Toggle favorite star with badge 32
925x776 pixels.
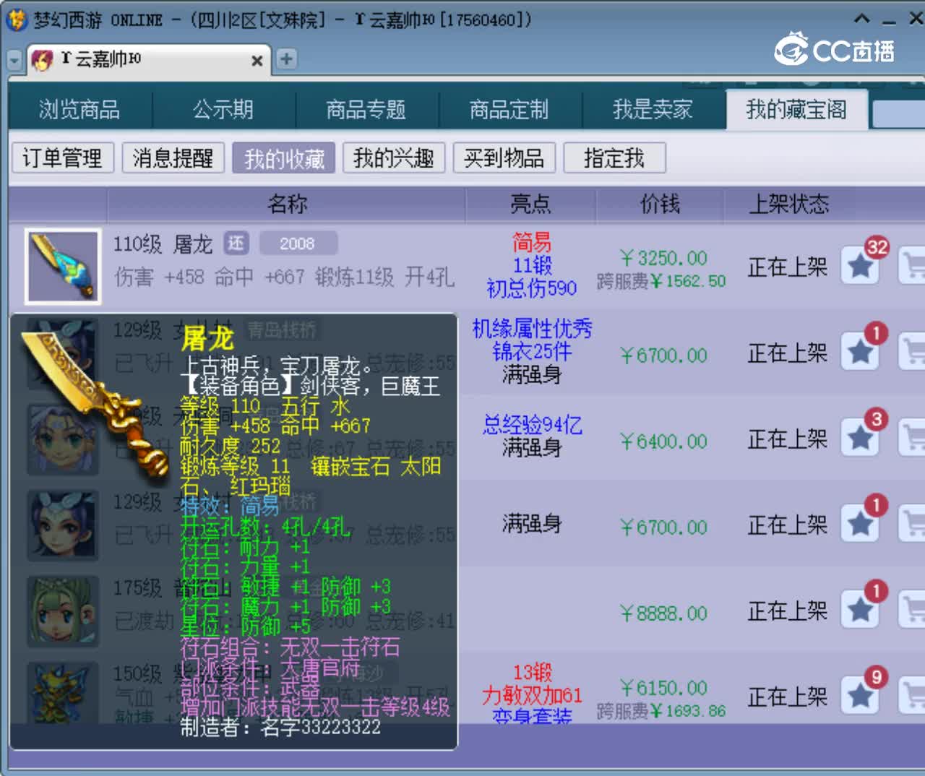tap(861, 267)
